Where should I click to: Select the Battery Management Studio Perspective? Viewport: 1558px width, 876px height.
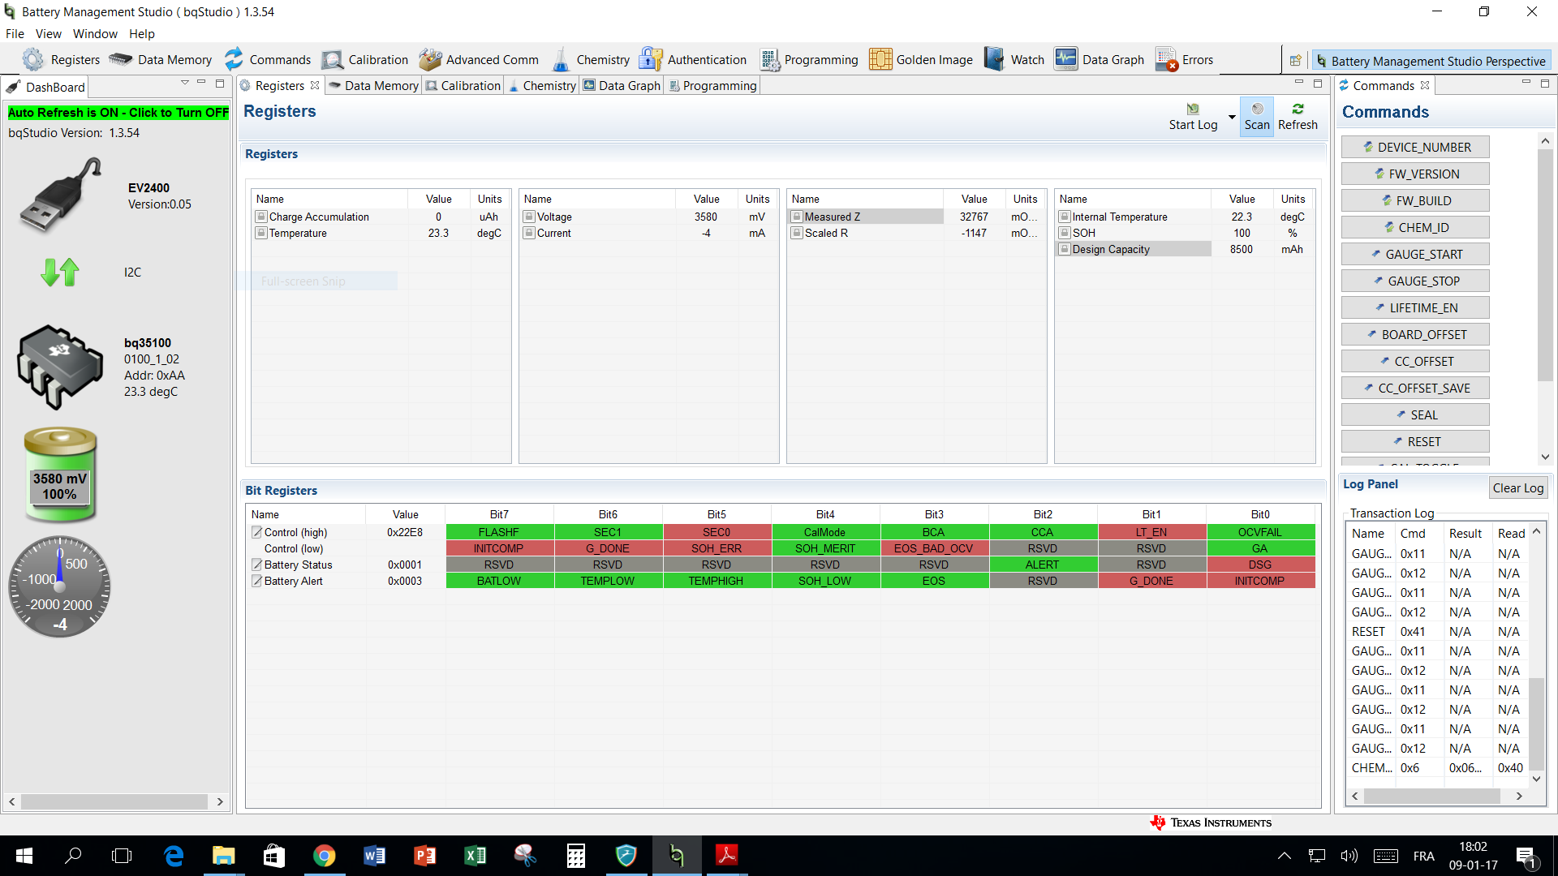pos(1431,61)
